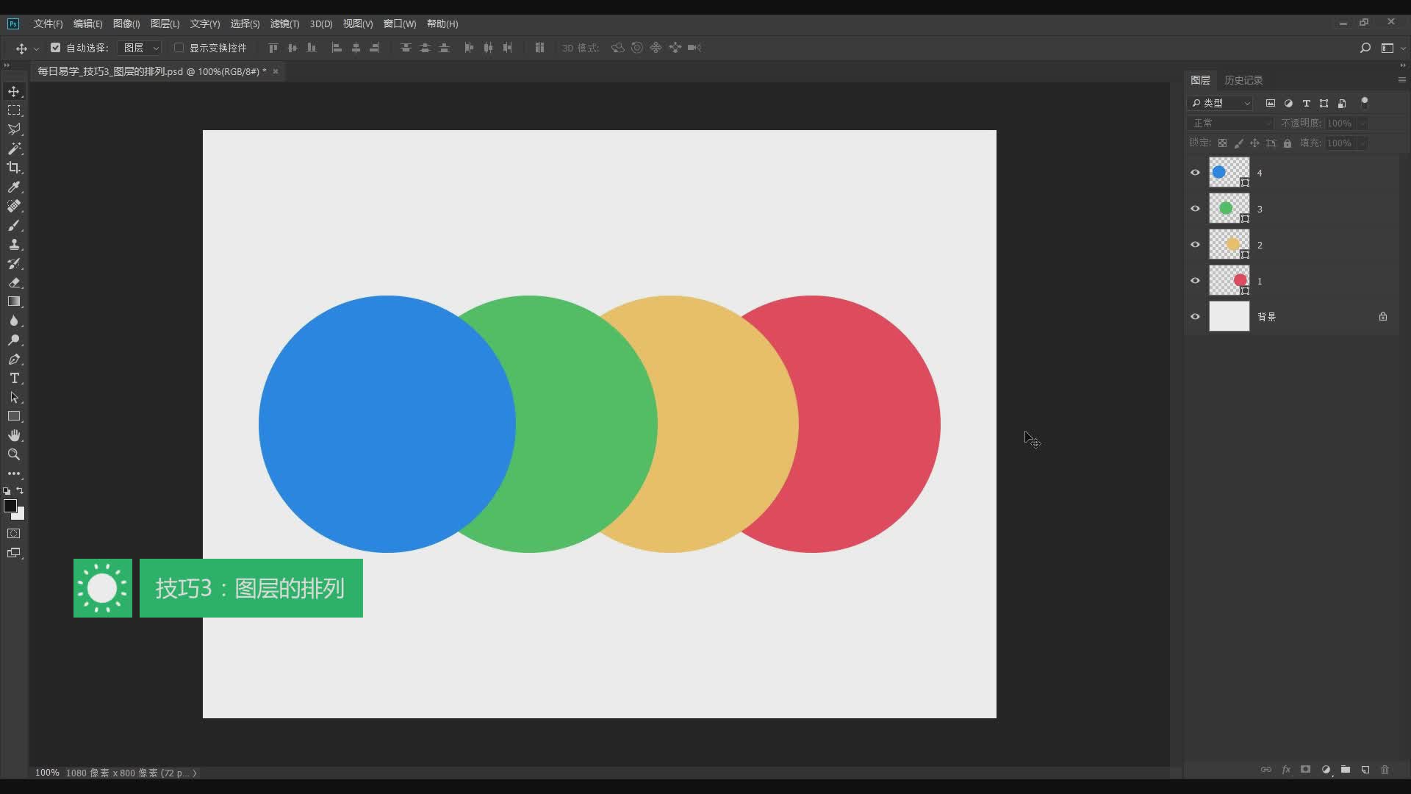Select layer 2 thumbnail with yellow circle
Screen dimensions: 1411x794
point(1229,244)
